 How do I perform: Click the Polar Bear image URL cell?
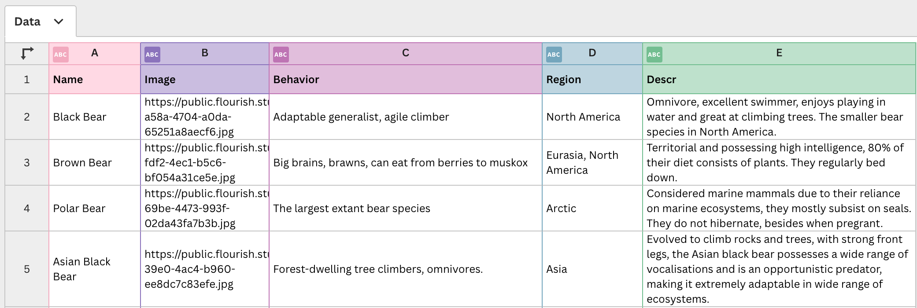pos(205,208)
